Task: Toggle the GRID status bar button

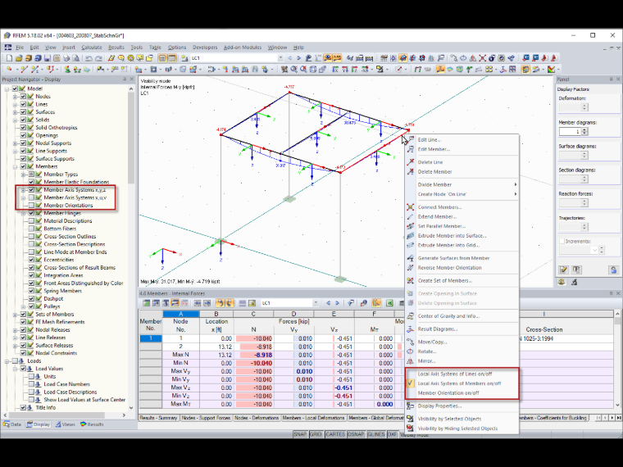Action: [316, 434]
